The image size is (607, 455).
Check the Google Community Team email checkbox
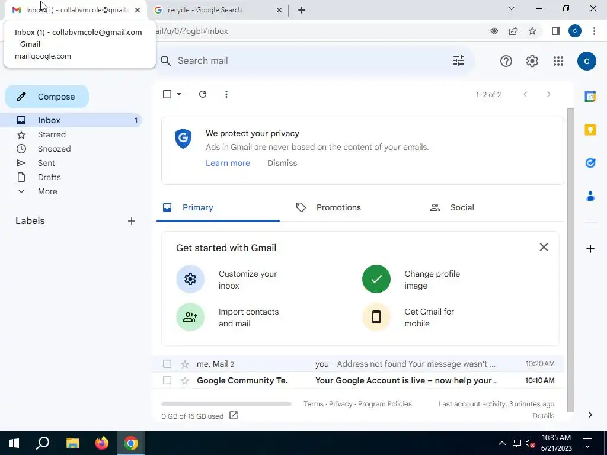(x=167, y=381)
